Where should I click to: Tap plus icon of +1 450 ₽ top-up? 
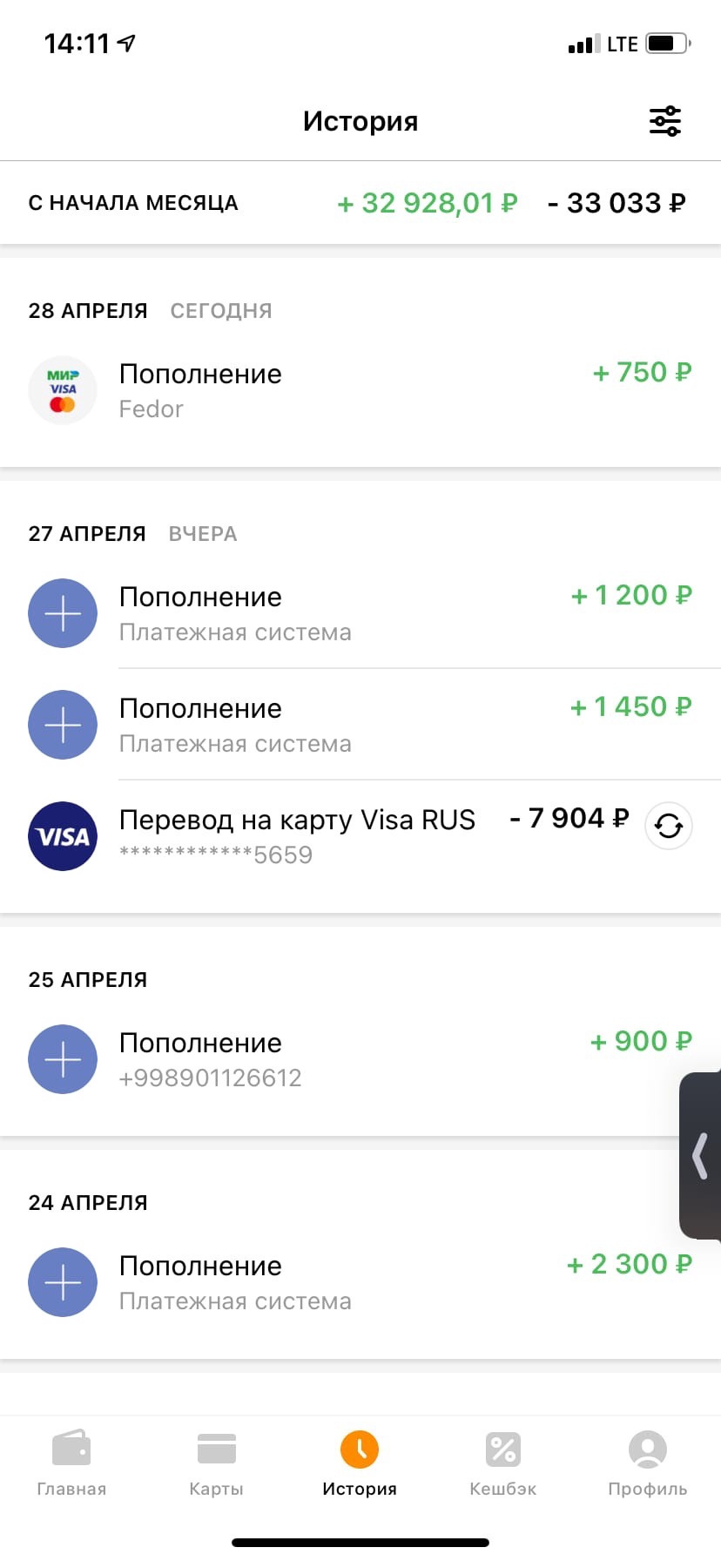[x=63, y=725]
